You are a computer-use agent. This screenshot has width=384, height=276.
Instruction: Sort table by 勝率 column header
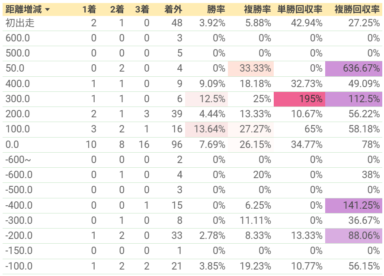click(216, 9)
